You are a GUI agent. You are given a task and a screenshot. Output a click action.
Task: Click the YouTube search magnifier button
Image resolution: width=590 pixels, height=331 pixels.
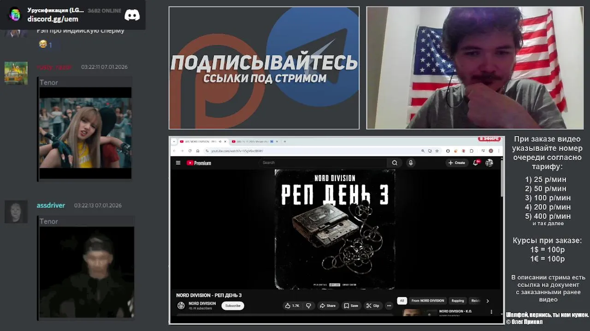coord(395,163)
